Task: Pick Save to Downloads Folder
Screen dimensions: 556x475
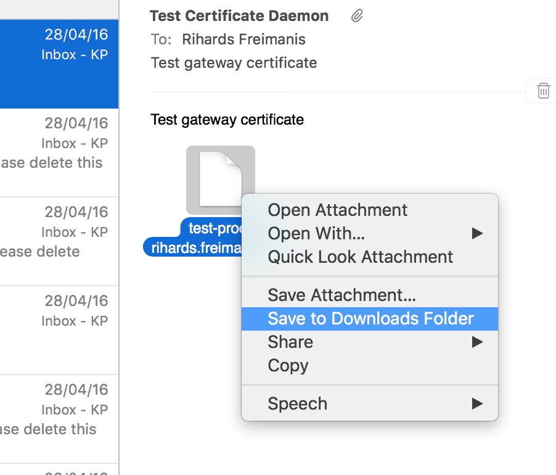Action: point(370,319)
